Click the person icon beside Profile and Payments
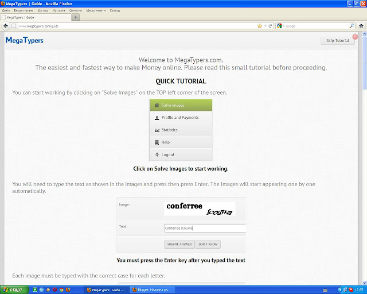The image size is (367, 294). point(157,118)
